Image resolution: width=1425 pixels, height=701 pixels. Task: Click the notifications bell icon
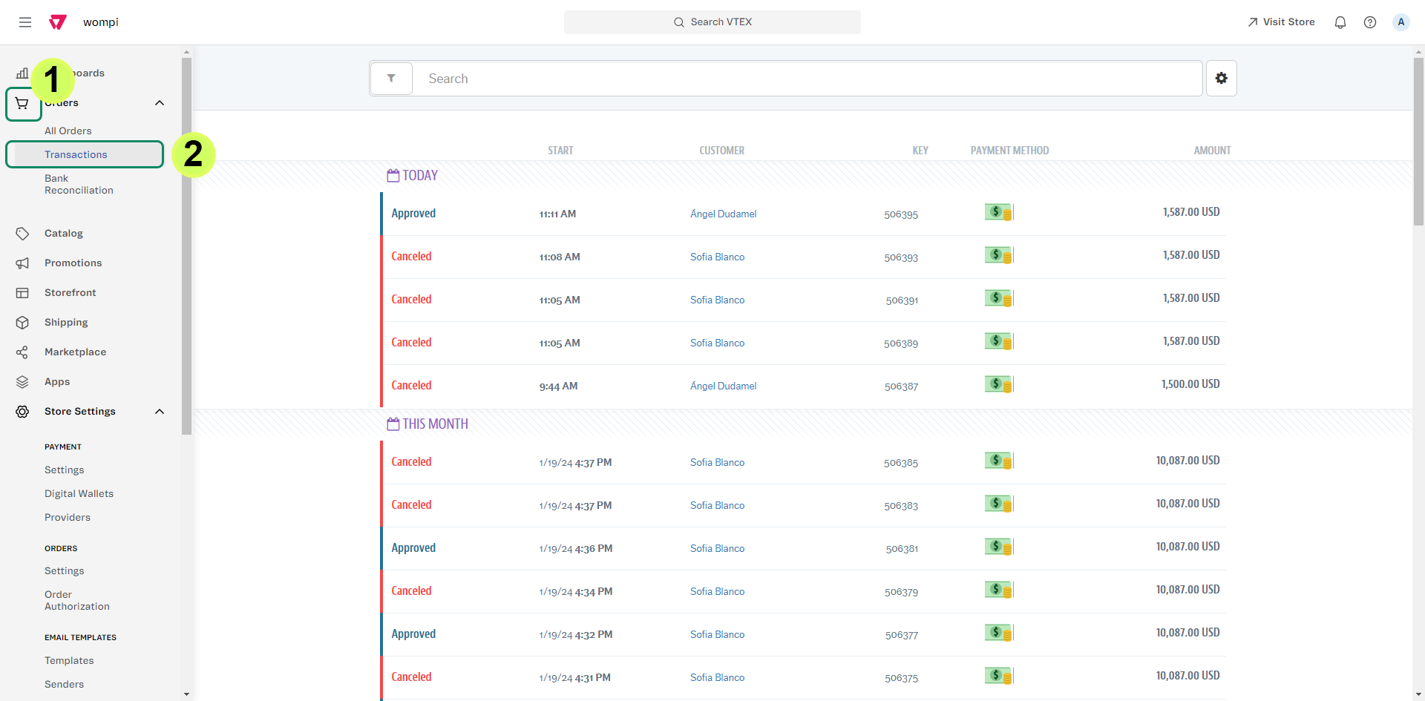(1340, 22)
